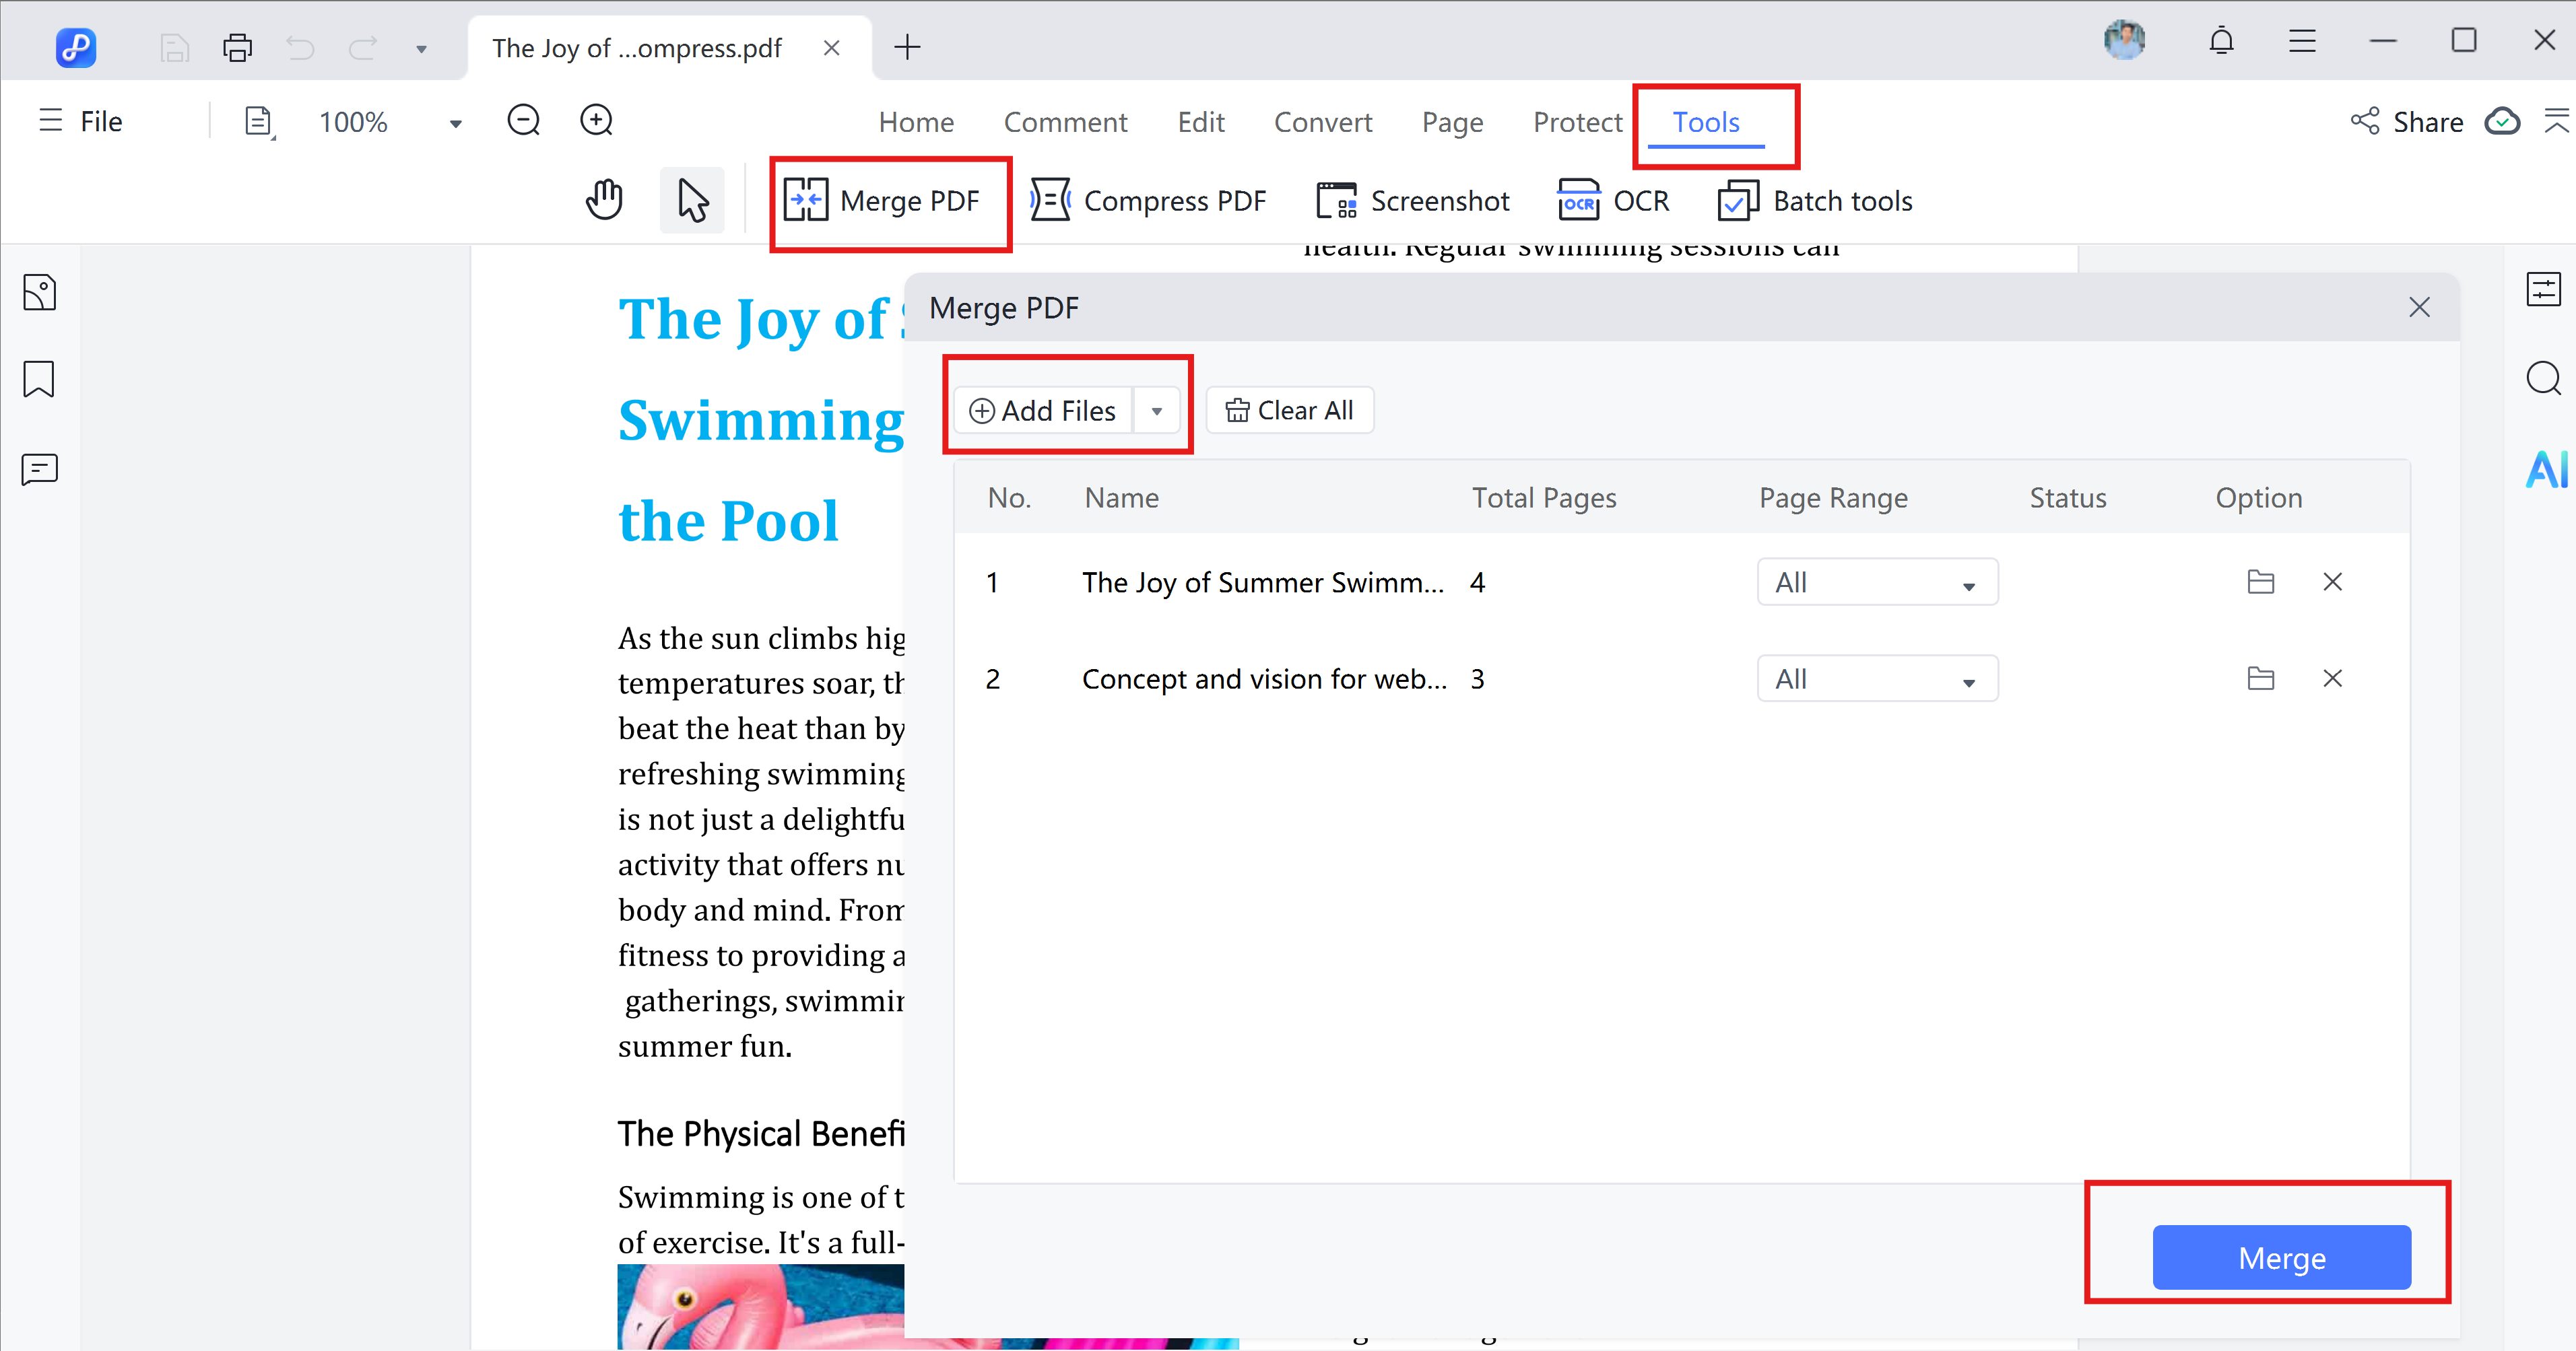
Task: Click the Share button
Action: click(x=2407, y=122)
